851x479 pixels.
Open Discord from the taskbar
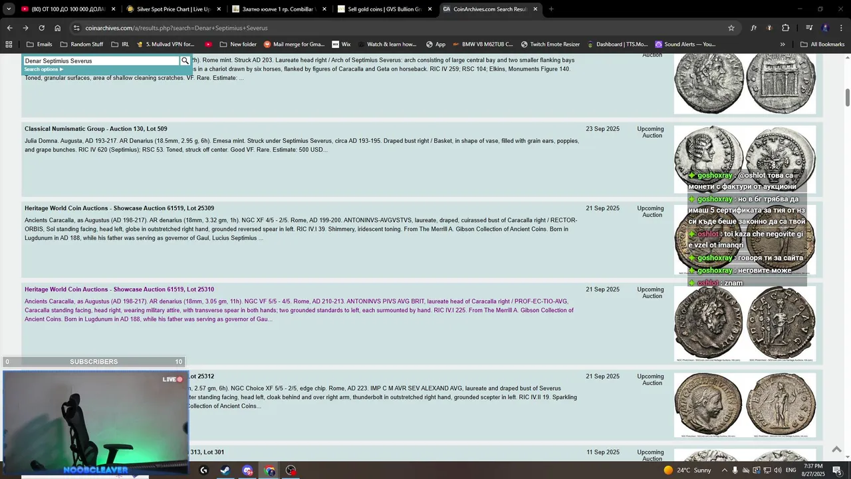click(x=247, y=470)
